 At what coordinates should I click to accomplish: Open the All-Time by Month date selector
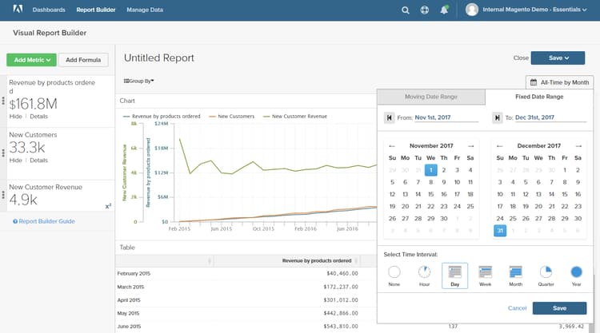[x=559, y=82]
